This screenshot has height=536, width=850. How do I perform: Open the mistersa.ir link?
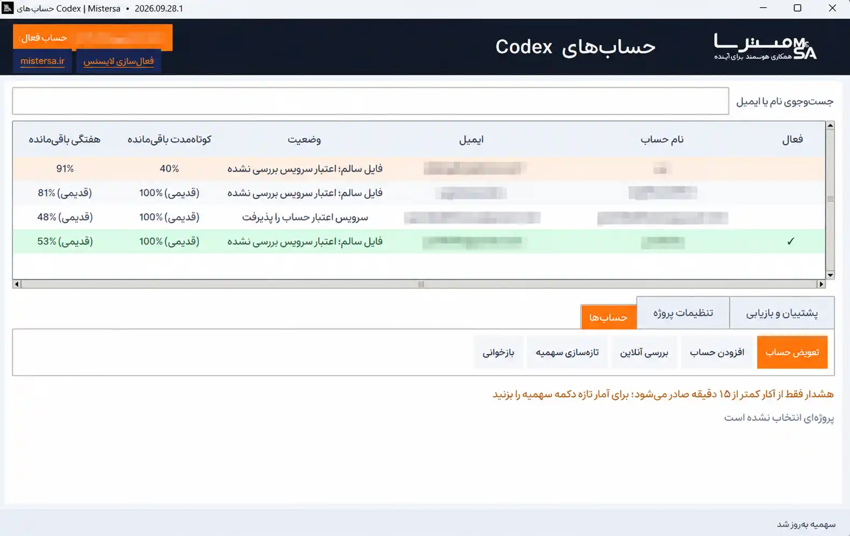coord(43,61)
